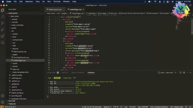This screenshot has width=193, height=108.
Task: Open battery status in menu bar
Action: pyautogui.click(x=150, y=1)
